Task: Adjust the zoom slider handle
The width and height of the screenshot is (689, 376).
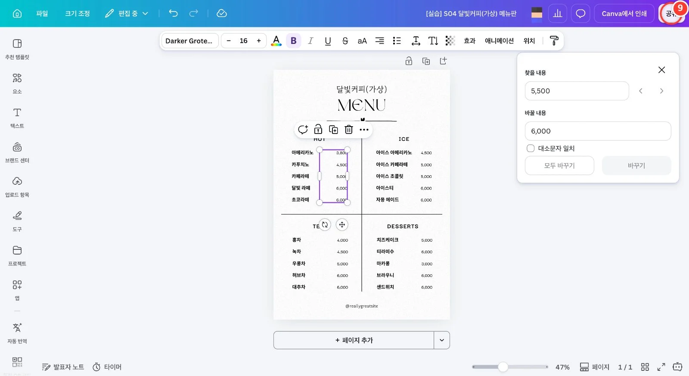Action: coord(503,367)
